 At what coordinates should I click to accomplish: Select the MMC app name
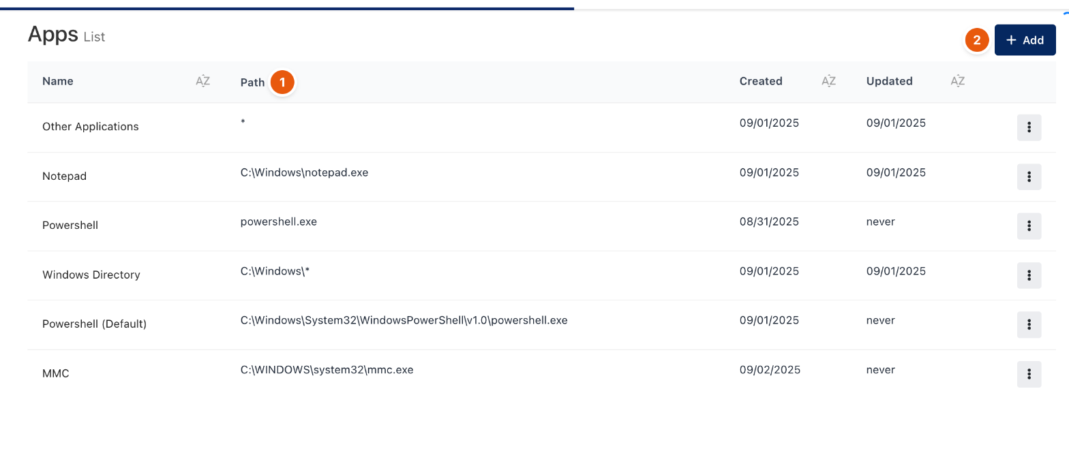(x=56, y=373)
